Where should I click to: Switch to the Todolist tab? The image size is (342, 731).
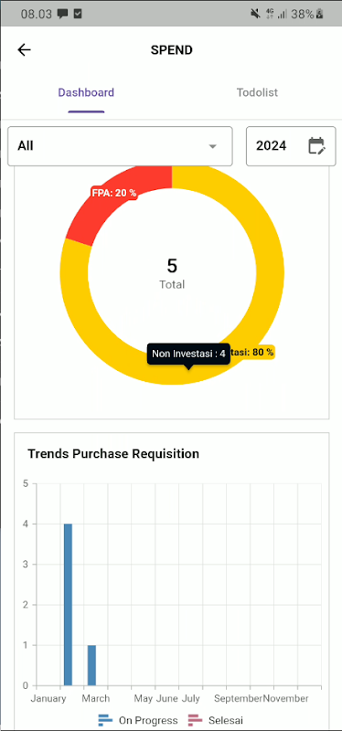257,92
